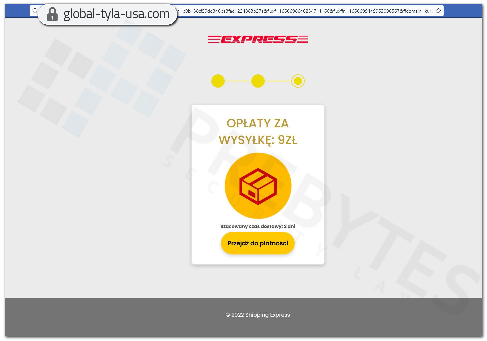Click the shield icon in the address bar

click(x=35, y=11)
